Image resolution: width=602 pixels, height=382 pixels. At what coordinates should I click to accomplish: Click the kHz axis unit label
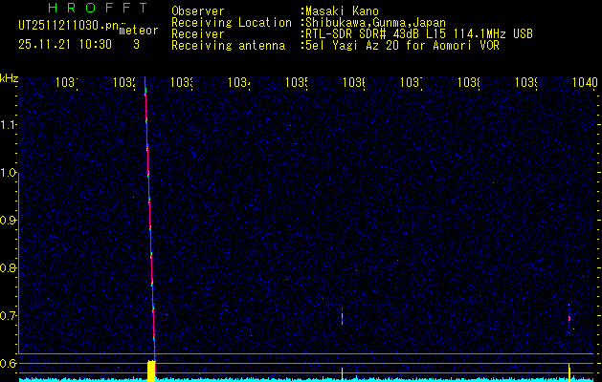pyautogui.click(x=10, y=78)
